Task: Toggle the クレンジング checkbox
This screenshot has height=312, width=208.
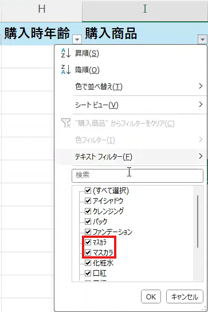Action: coord(88,211)
